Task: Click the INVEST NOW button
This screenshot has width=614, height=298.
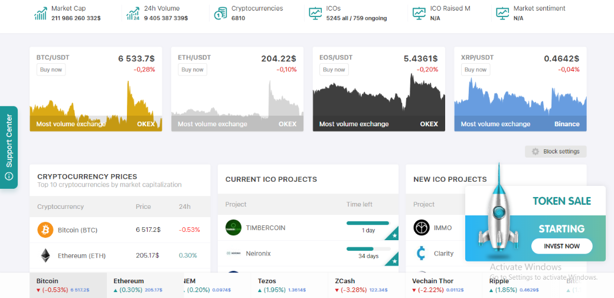Action: pos(561,246)
